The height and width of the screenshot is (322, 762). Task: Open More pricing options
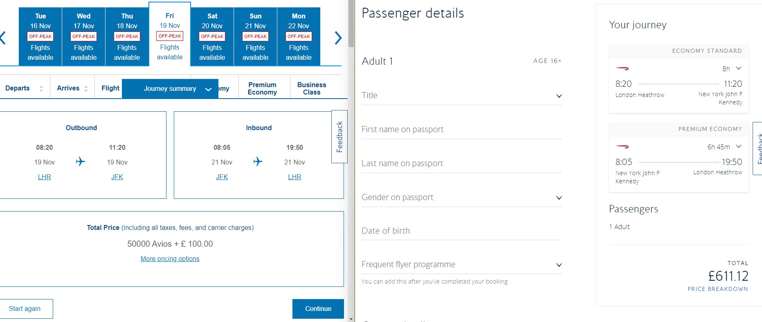pyautogui.click(x=170, y=259)
